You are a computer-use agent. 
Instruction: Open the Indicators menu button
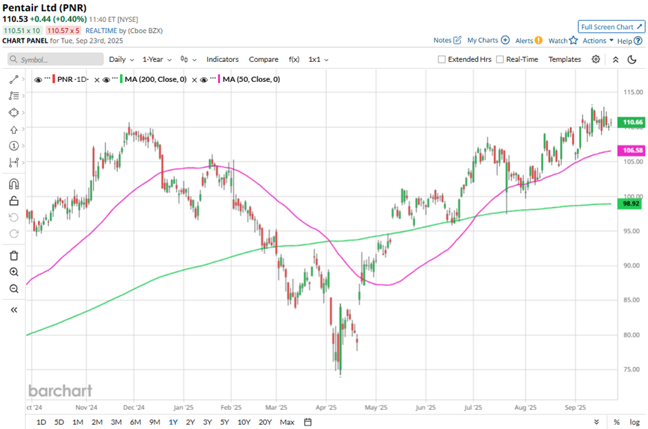(x=222, y=60)
